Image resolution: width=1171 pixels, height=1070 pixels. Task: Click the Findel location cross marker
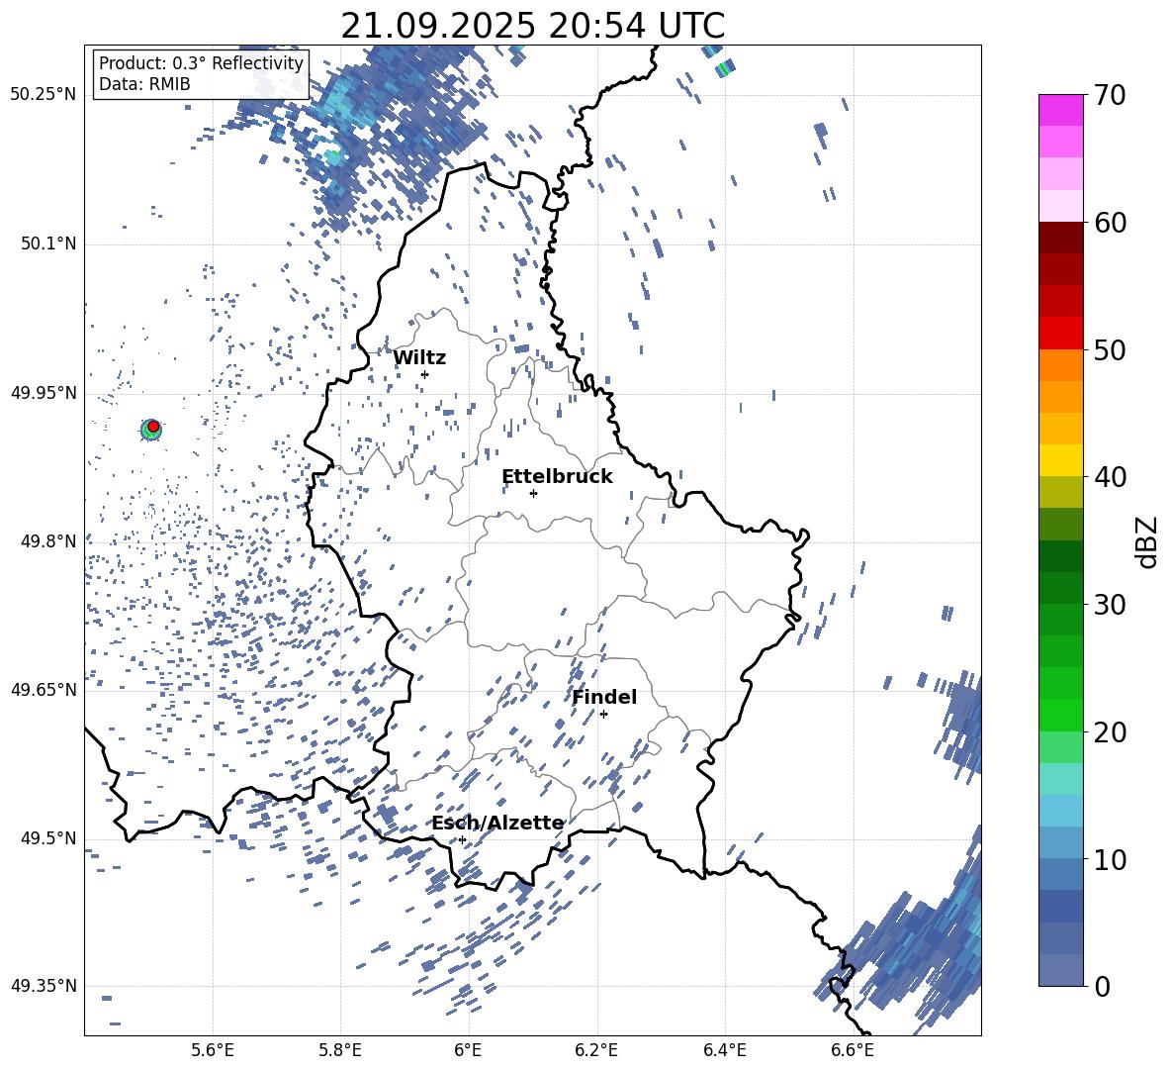point(603,715)
